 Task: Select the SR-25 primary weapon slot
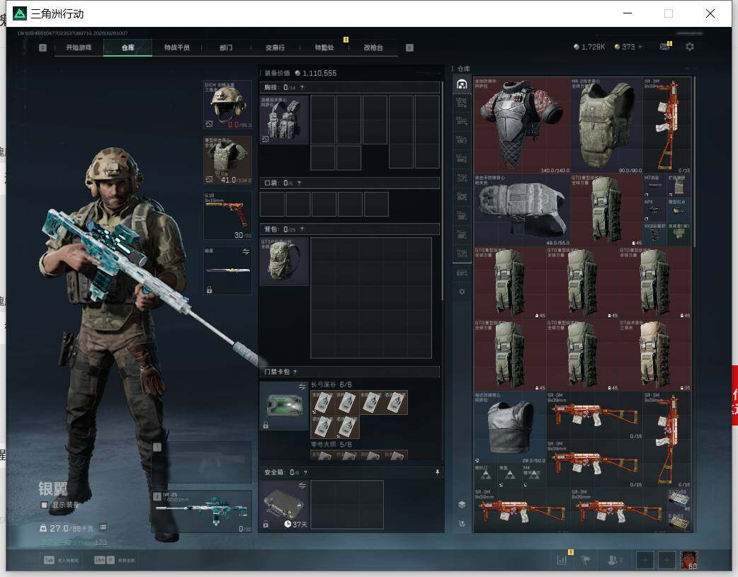pos(202,512)
